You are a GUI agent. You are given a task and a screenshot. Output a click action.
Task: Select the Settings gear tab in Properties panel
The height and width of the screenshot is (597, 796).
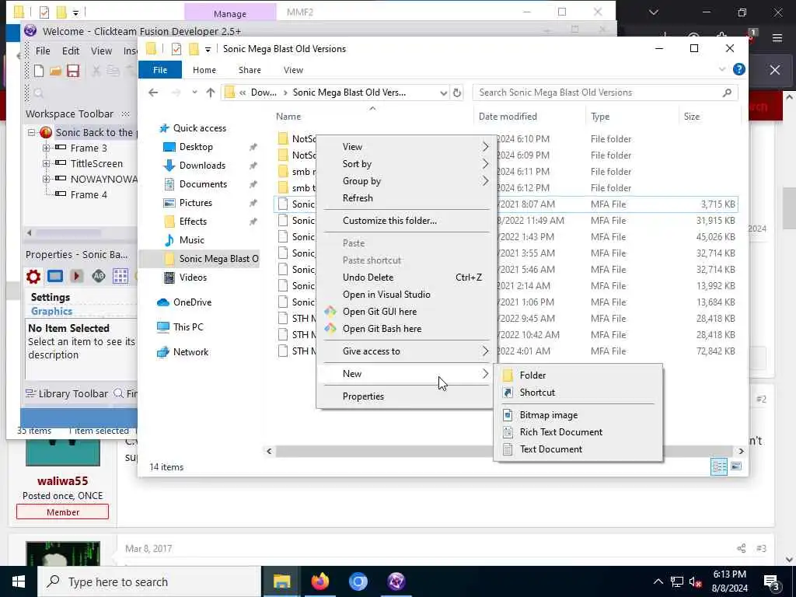pyautogui.click(x=33, y=276)
